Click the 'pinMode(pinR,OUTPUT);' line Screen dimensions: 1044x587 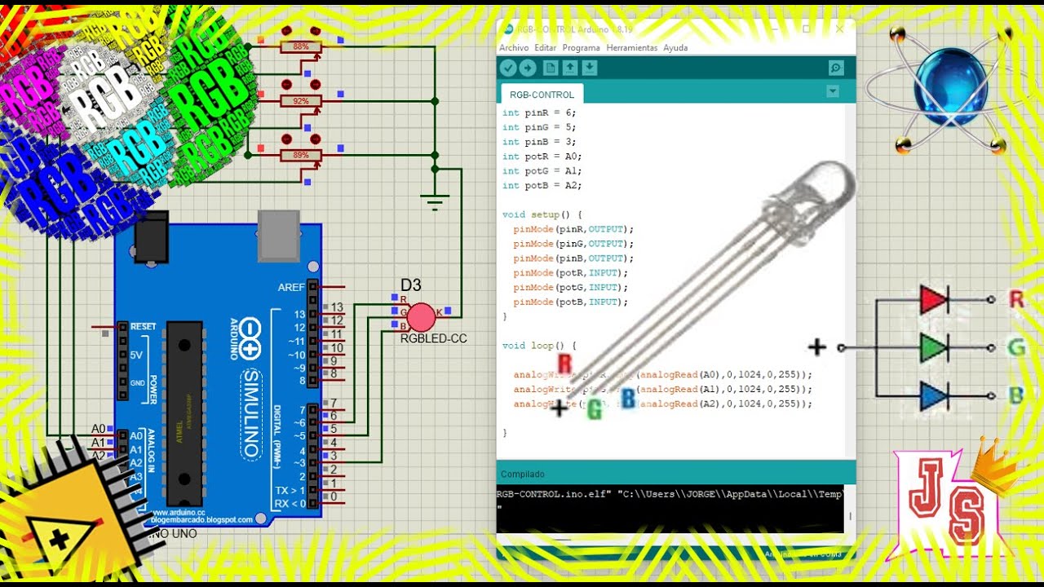pos(573,229)
